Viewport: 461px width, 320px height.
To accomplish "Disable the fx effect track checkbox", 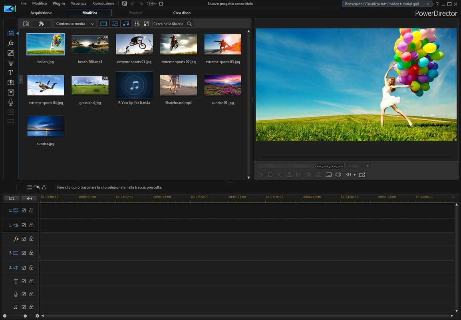I will point(24,239).
